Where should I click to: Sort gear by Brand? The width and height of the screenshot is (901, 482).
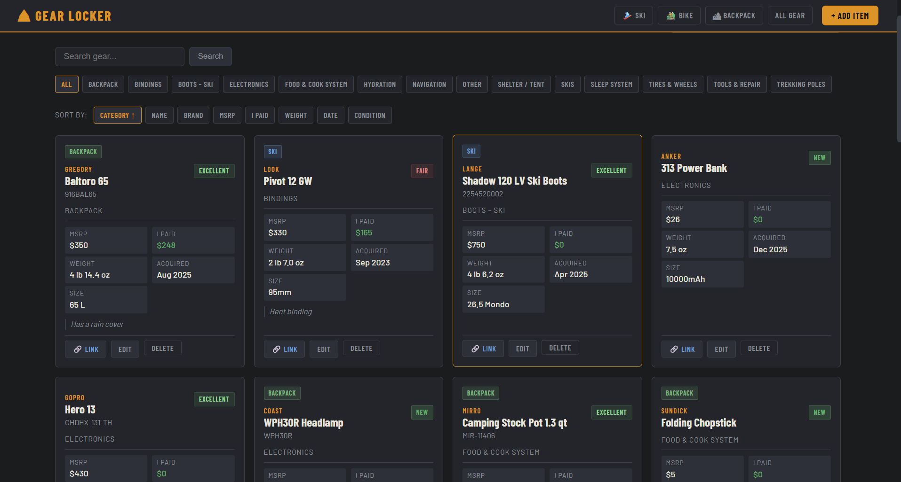(x=193, y=115)
